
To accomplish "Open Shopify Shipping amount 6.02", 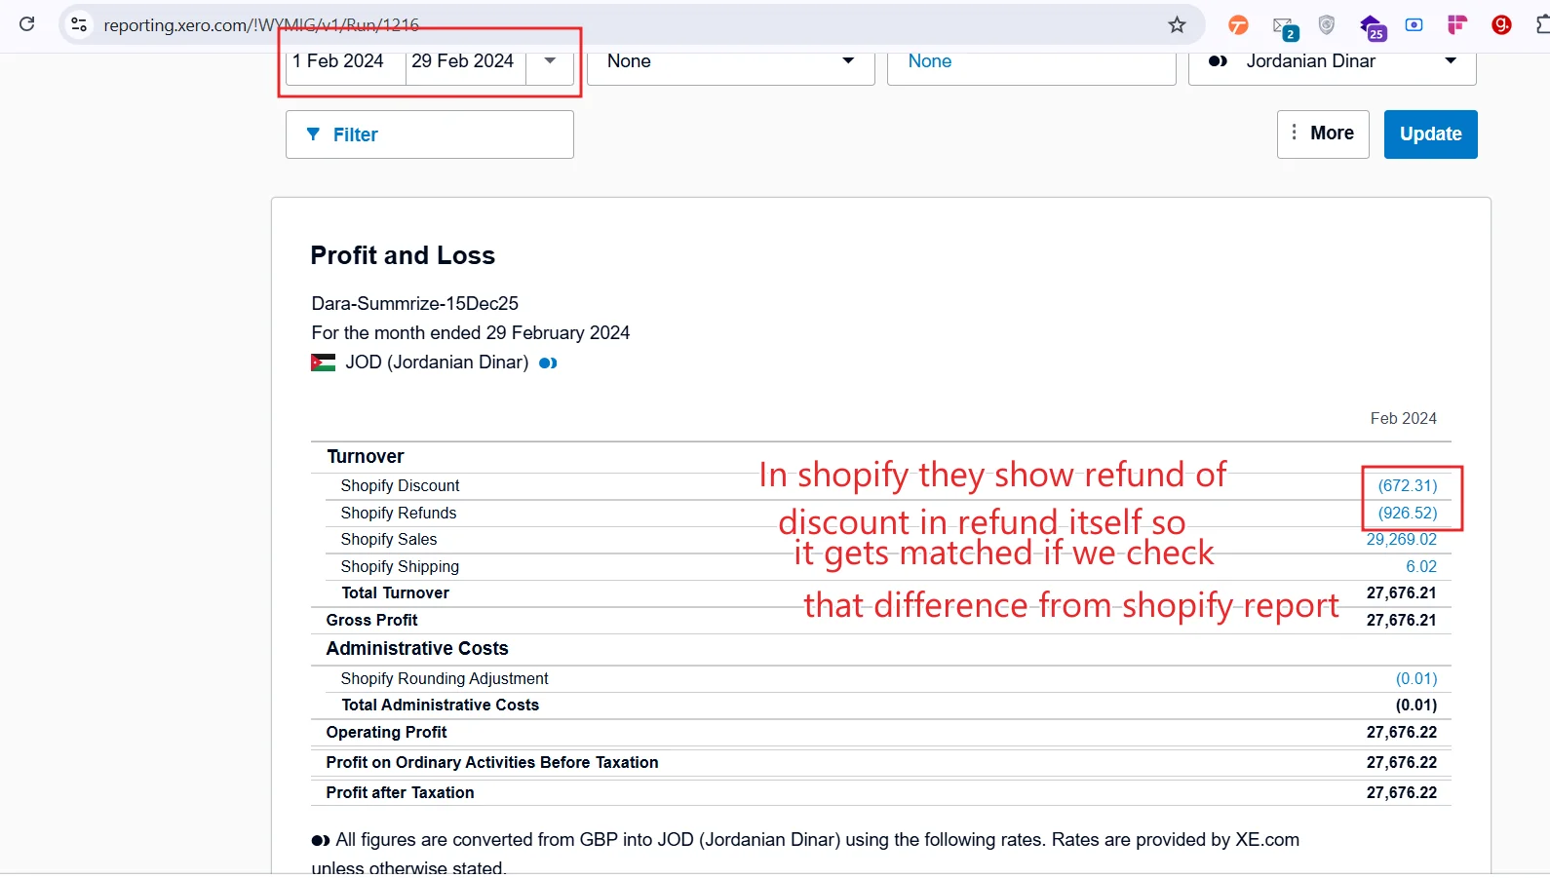I will 1421,566.
